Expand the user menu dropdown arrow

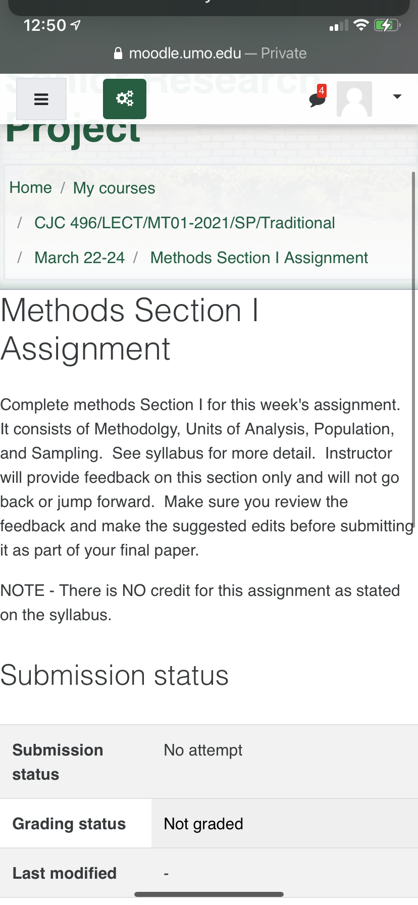397,96
